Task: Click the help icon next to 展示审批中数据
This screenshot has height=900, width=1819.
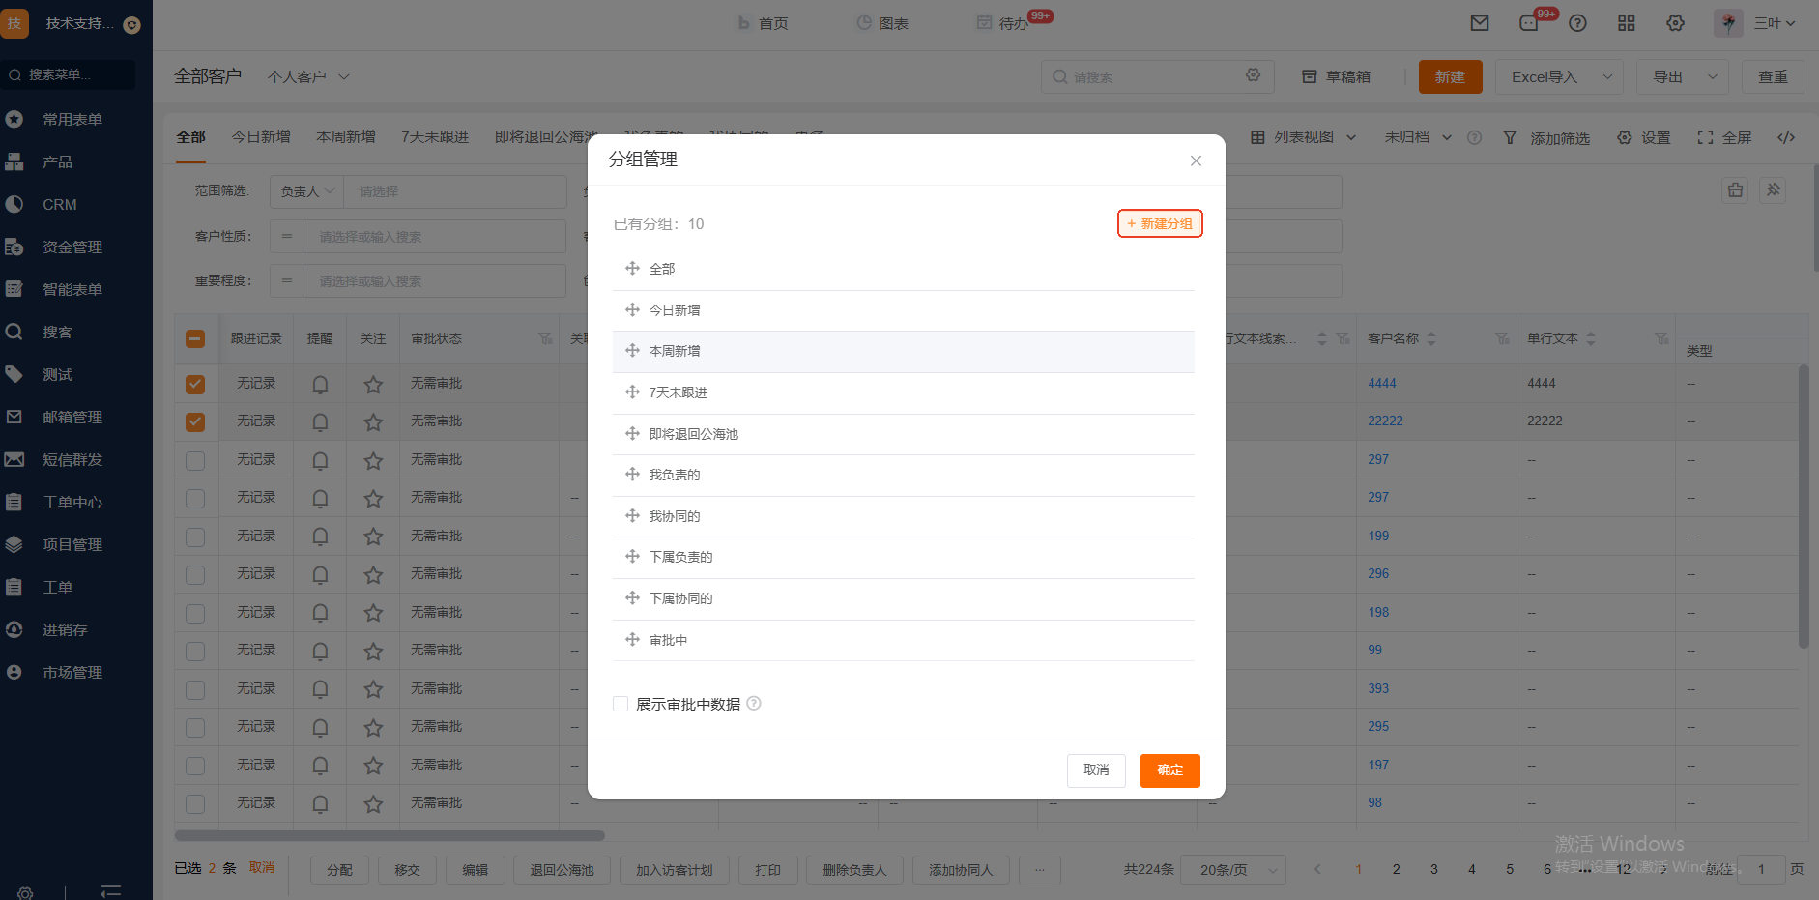Action: tap(754, 704)
